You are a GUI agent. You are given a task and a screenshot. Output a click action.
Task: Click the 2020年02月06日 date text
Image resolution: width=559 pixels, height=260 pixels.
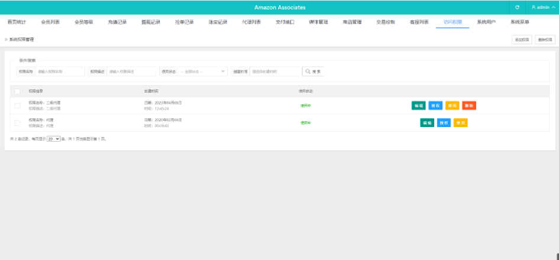point(167,120)
